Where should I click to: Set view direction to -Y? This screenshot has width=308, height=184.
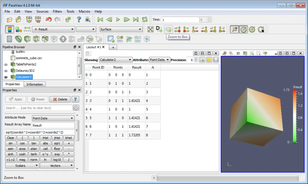pos(204,29)
